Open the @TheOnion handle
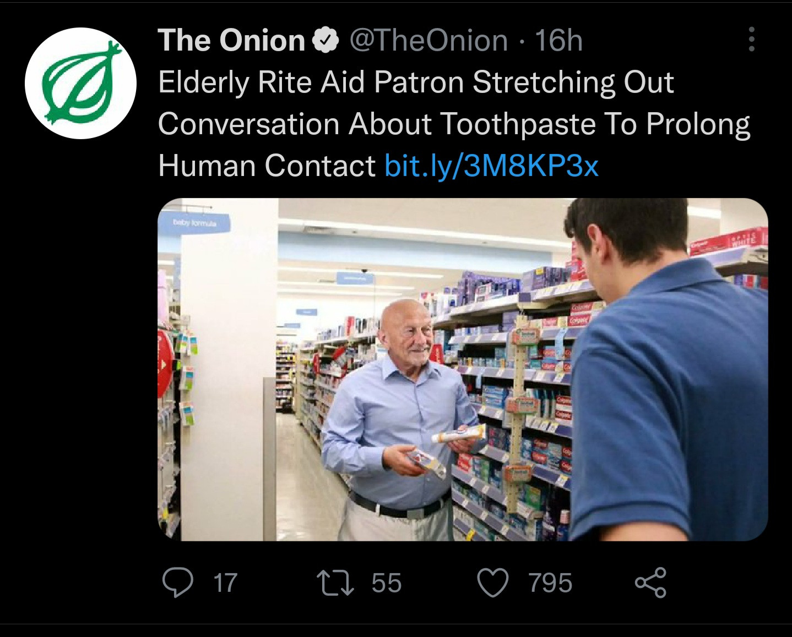 [x=428, y=41]
